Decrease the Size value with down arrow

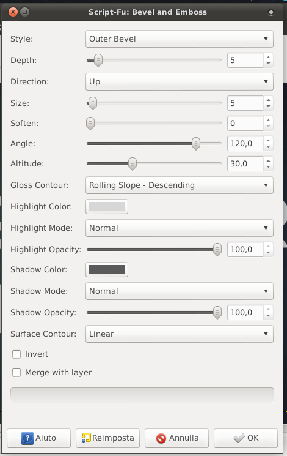[269, 106]
